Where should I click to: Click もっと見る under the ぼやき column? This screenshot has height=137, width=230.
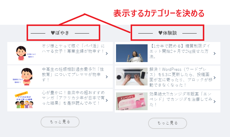click(x=60, y=122)
